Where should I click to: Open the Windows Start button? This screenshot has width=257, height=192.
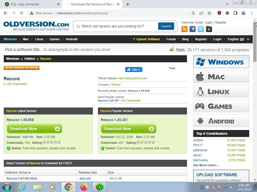(x=7, y=187)
